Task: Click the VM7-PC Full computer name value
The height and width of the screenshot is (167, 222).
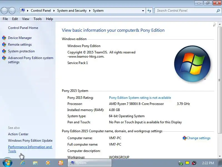Action: [x=115, y=144]
